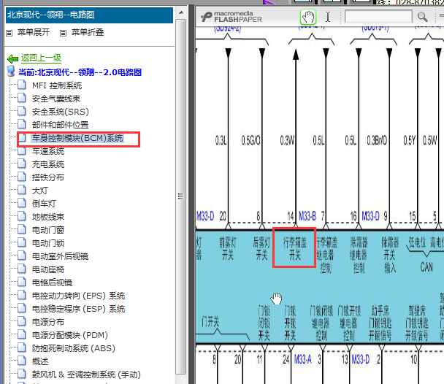444x384 pixels.
Task: Open 电动门锁 tree item
Action: click(x=48, y=243)
